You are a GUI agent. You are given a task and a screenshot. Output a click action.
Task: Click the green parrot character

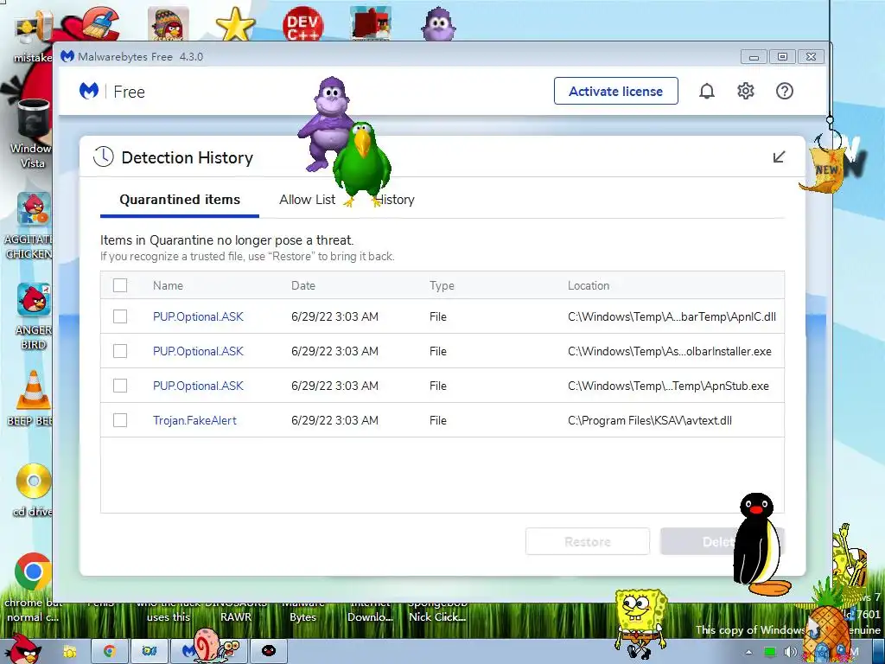pos(362,163)
